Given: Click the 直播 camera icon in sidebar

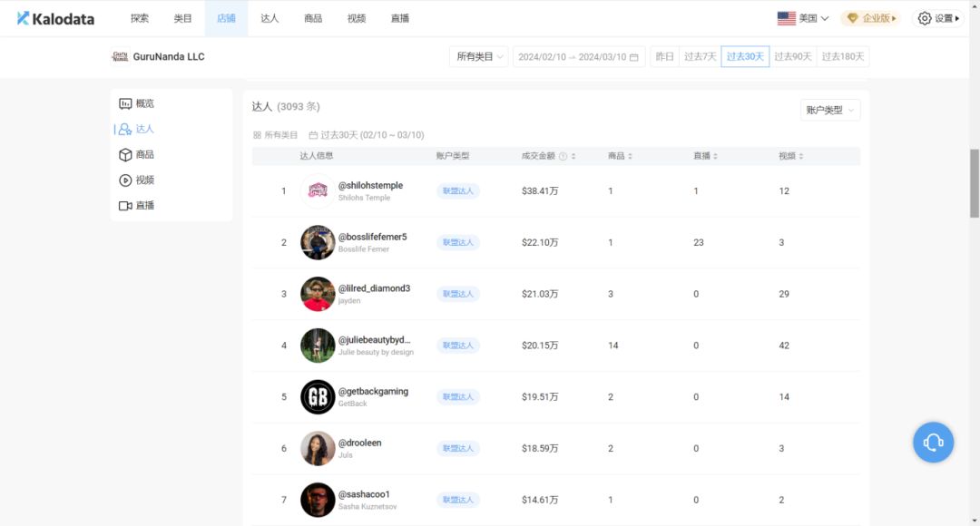Looking at the screenshot, I should pos(125,206).
